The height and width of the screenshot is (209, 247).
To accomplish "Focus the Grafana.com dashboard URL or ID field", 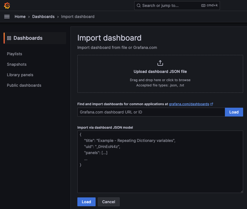I will point(151,112).
